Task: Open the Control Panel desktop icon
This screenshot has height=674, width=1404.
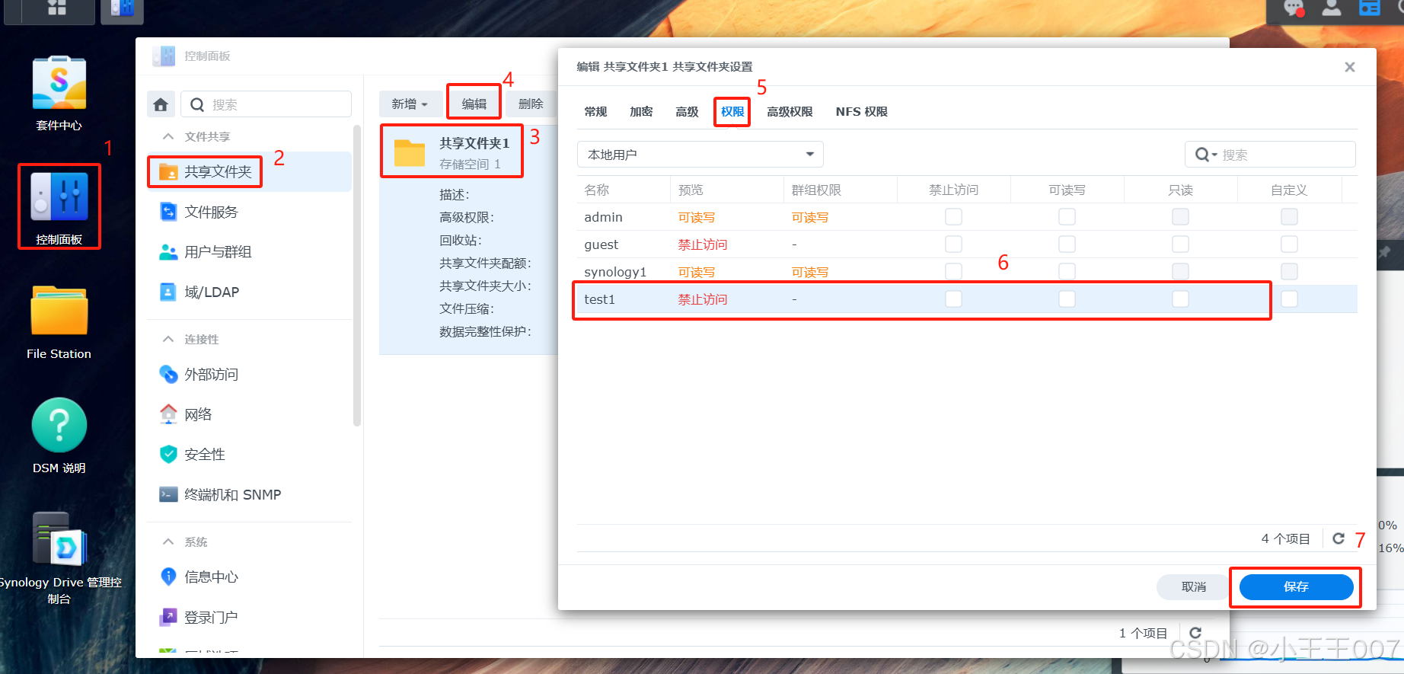Action: 59,196
